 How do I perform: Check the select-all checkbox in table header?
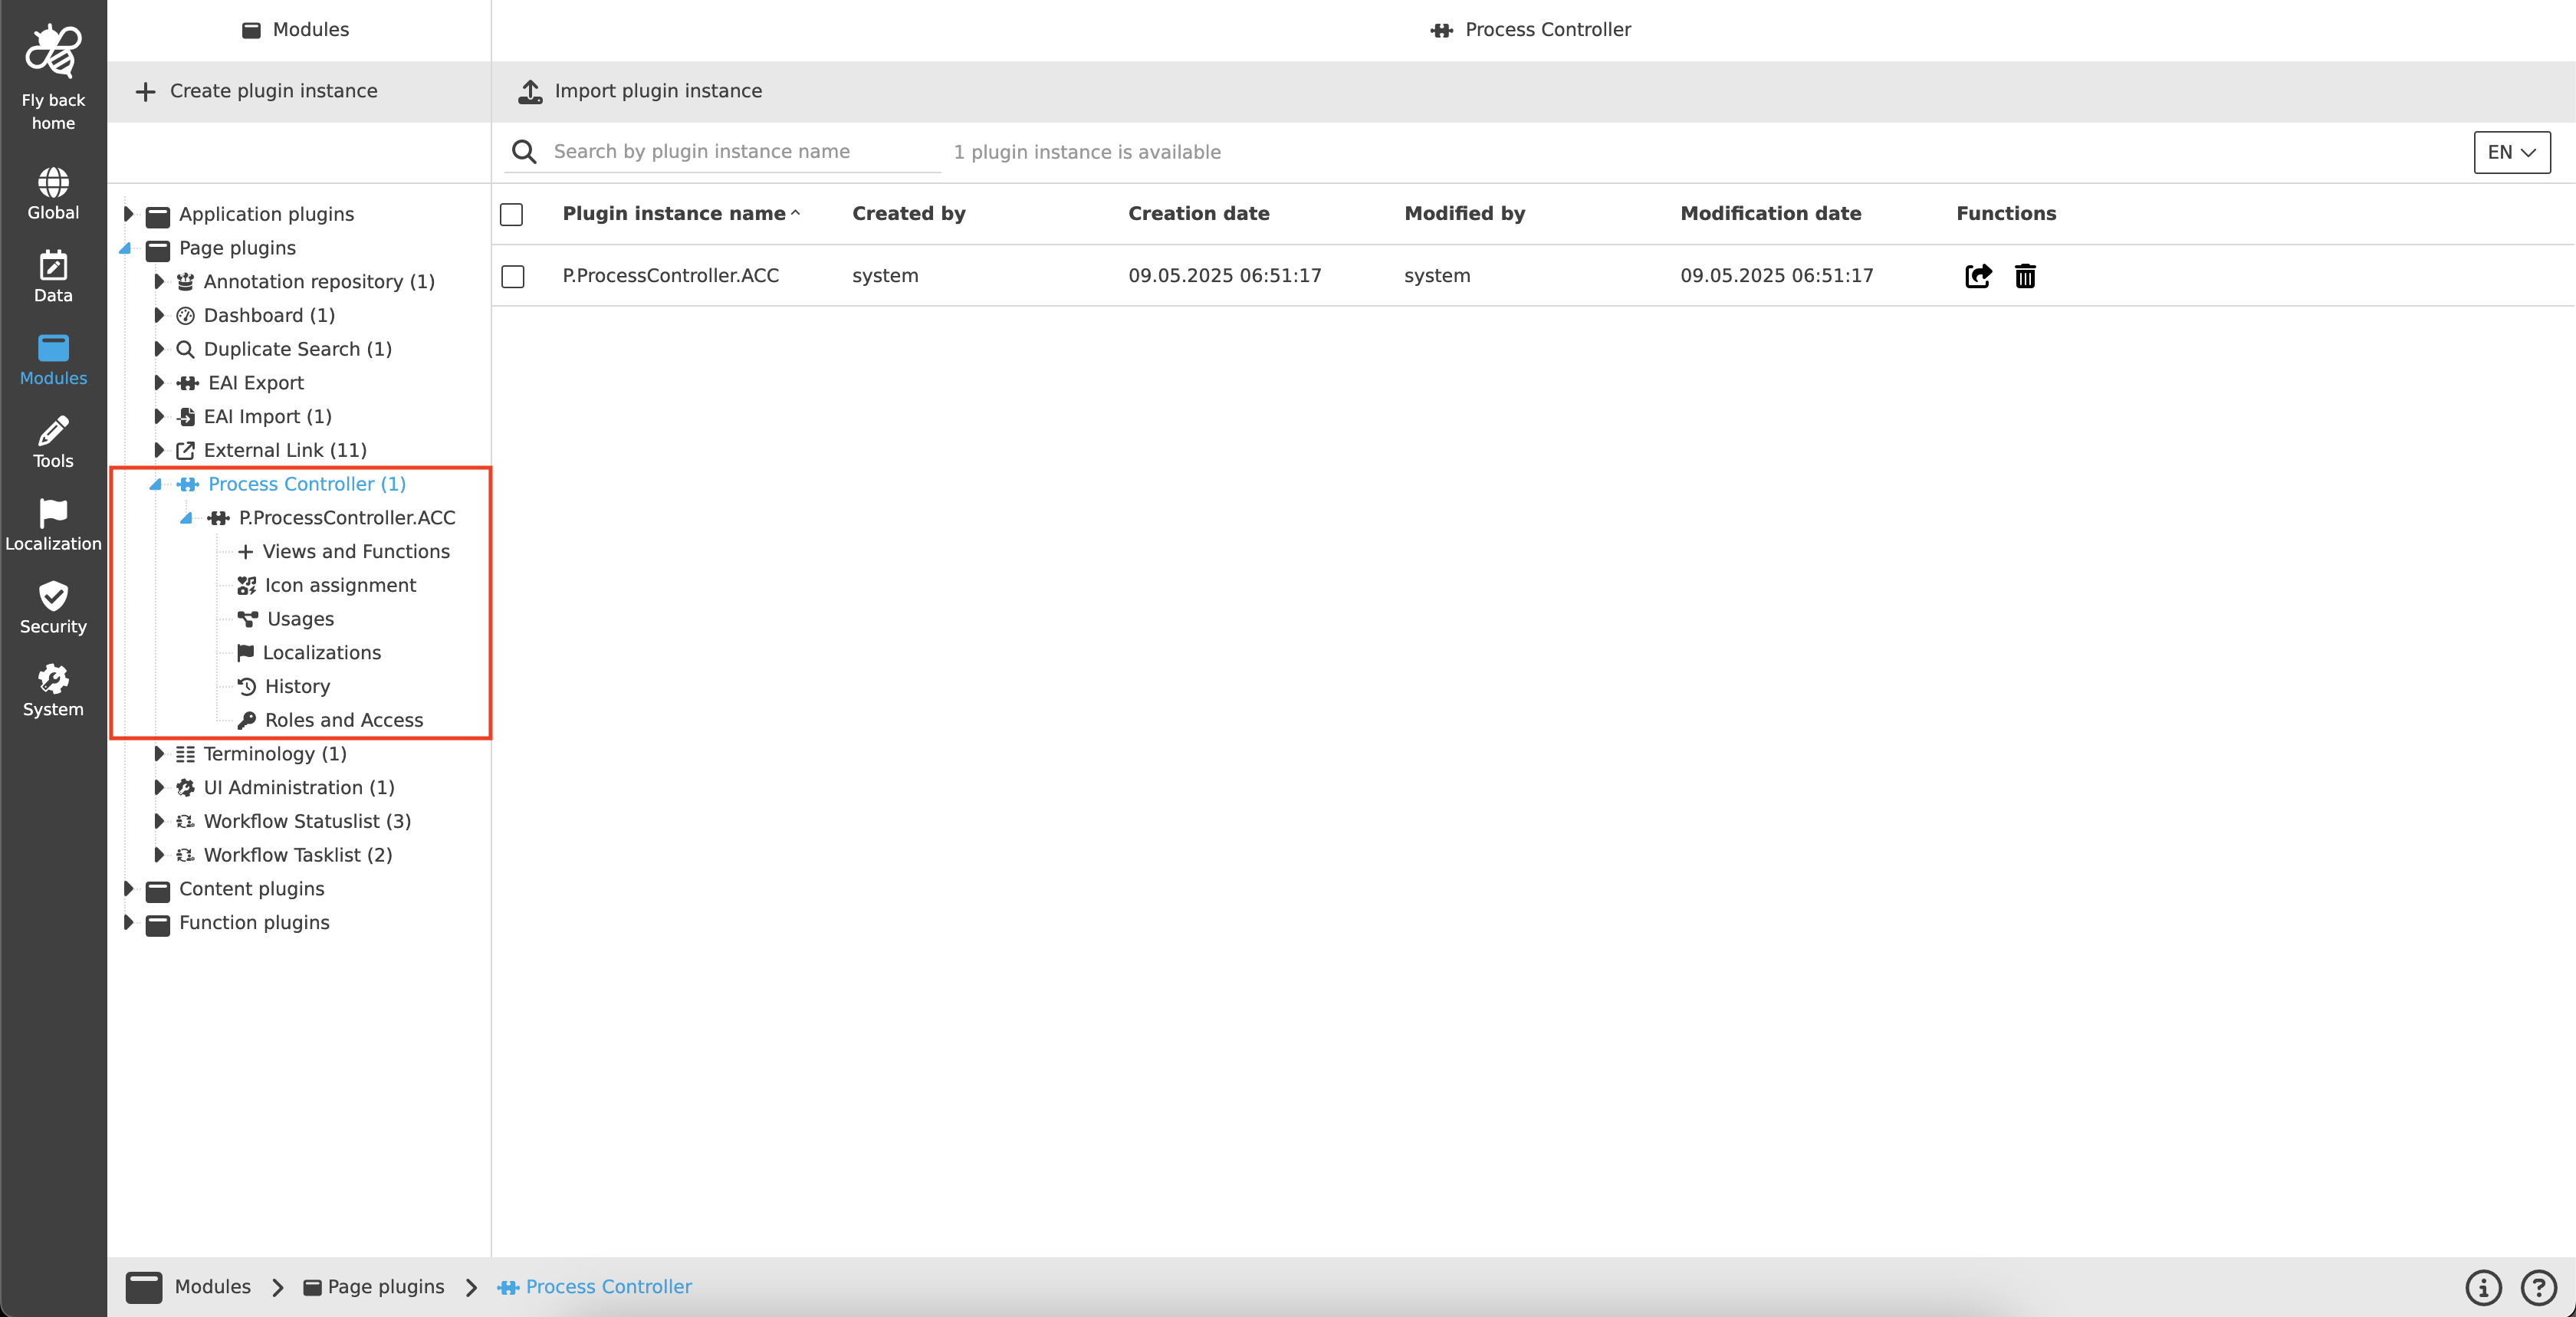point(511,214)
